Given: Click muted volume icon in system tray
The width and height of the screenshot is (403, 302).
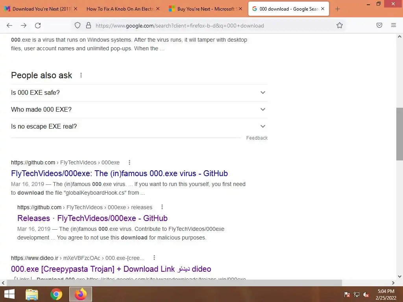Looking at the screenshot, I should (366, 295).
